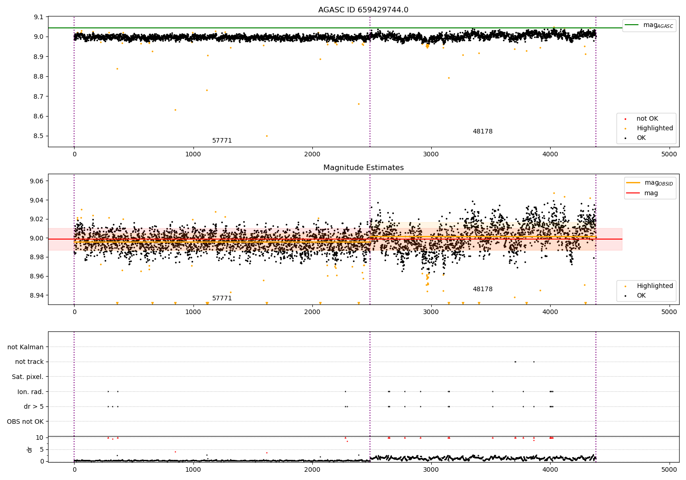Click the 48178 annotation in the top plot
The width and height of the screenshot is (686, 480).
482,132
